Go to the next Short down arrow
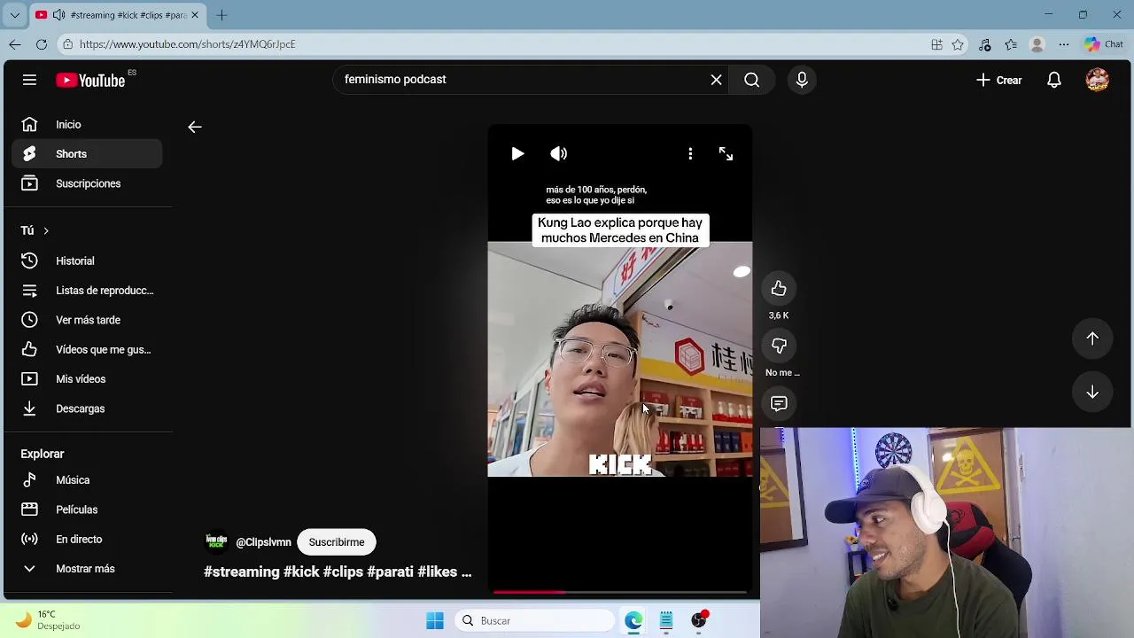 [x=1092, y=393]
